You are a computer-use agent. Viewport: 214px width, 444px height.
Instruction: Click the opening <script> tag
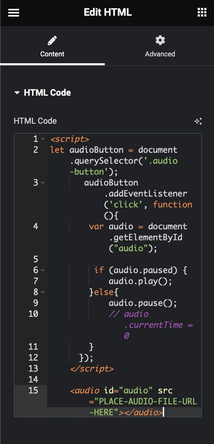click(70, 139)
